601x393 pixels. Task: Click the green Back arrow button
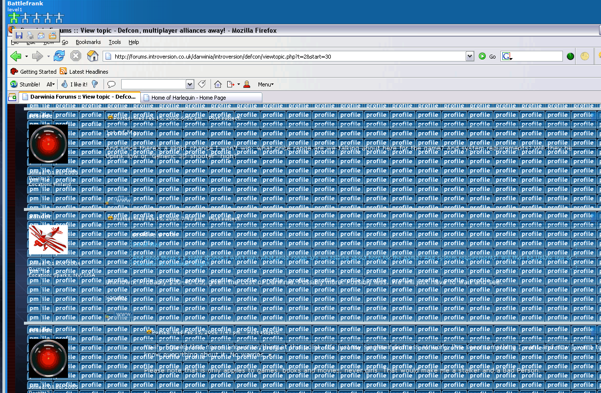(16, 56)
